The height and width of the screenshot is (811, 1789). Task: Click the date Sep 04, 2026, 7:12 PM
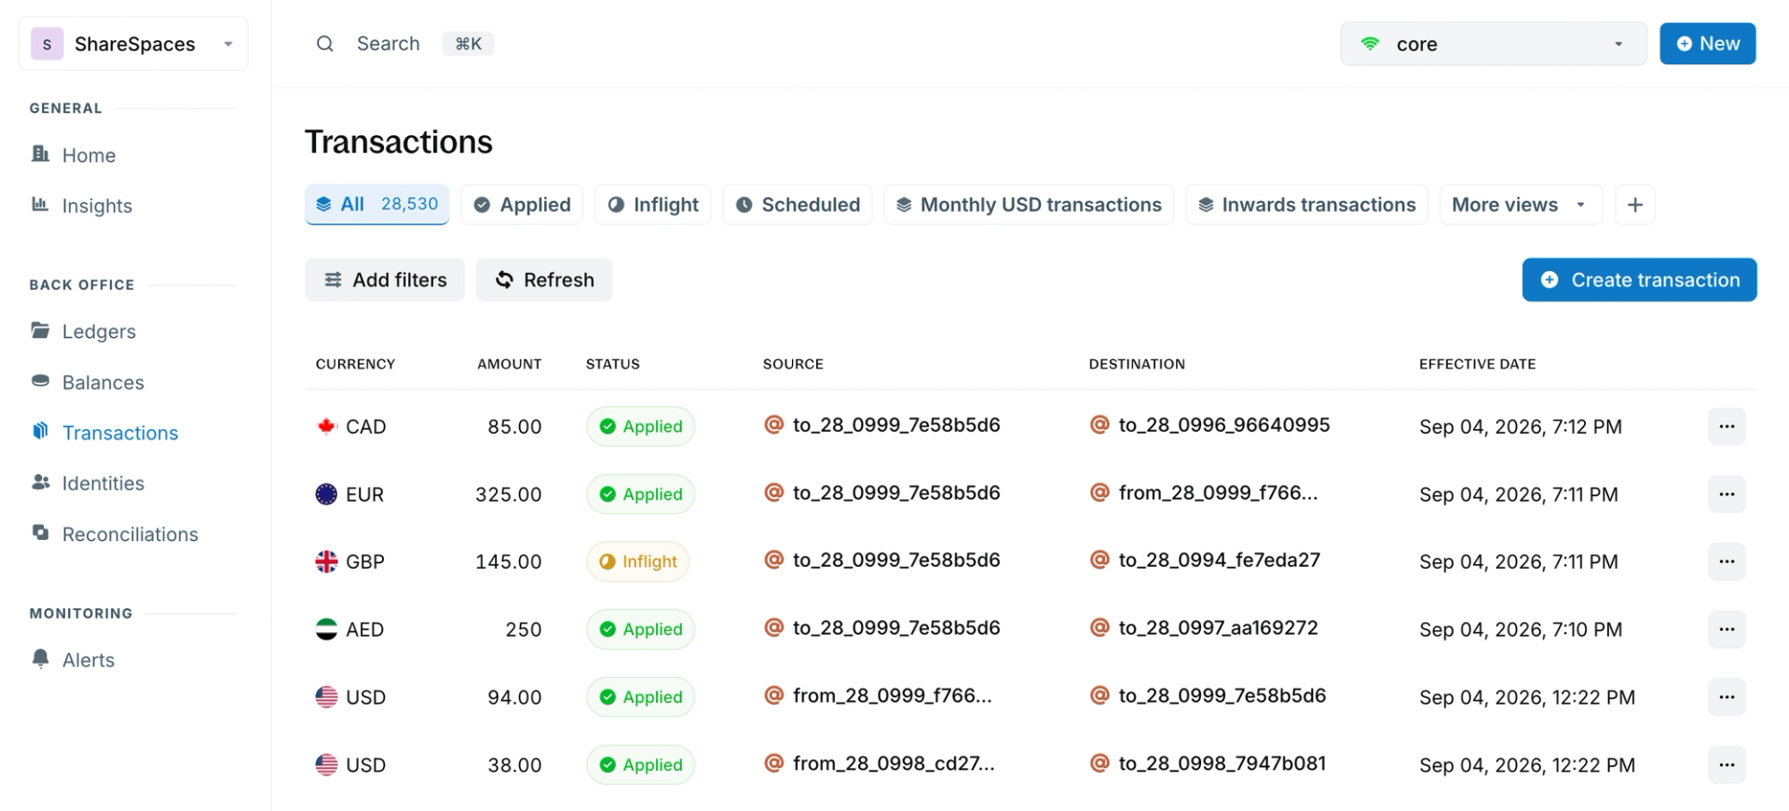point(1521,426)
